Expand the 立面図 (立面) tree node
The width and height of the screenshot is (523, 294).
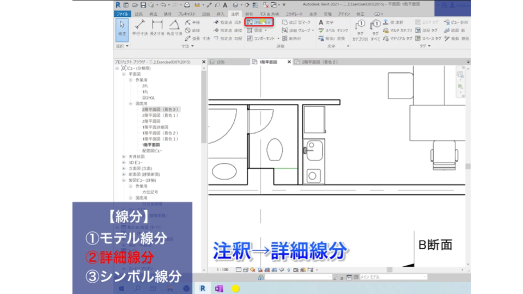coord(124,168)
